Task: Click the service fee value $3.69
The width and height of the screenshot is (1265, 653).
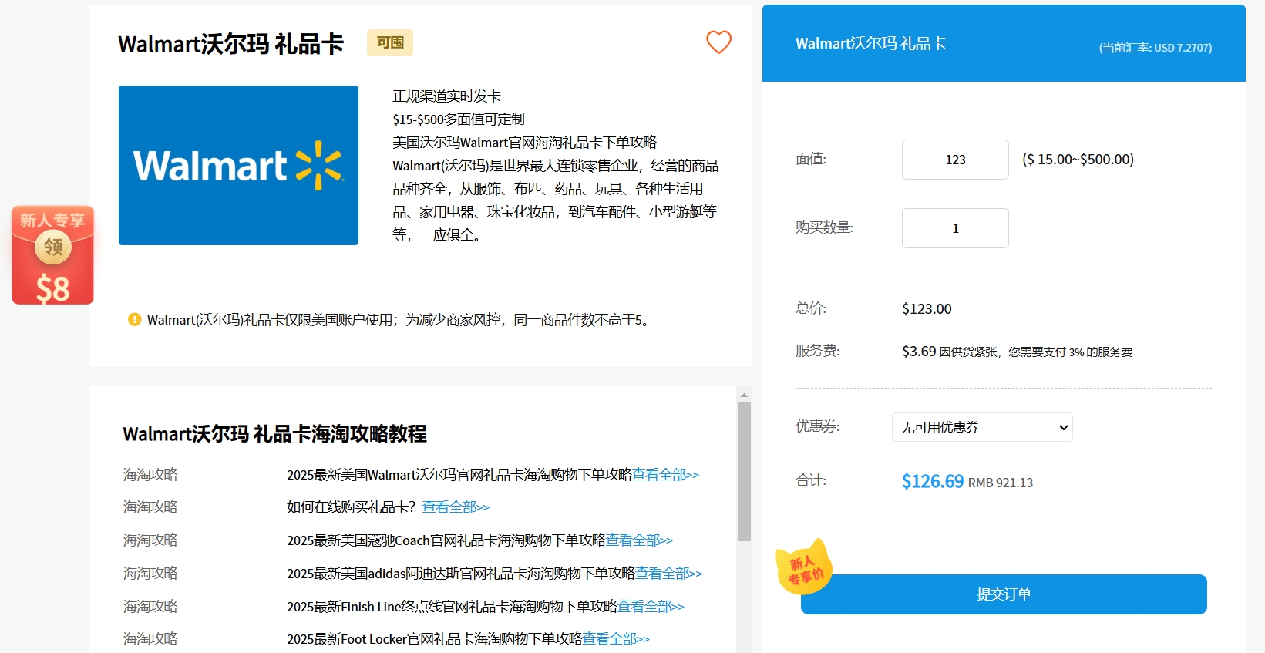Action: (919, 352)
